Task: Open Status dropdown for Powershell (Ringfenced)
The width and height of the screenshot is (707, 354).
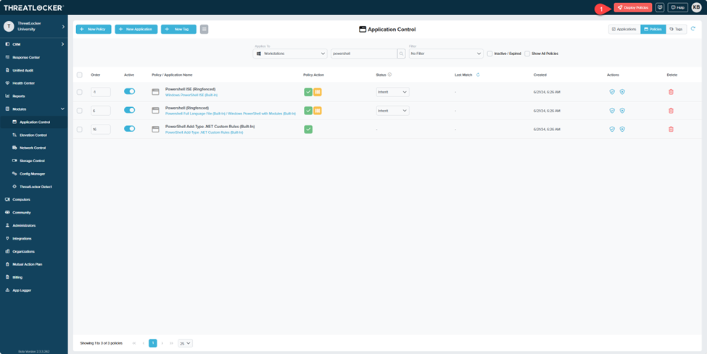Action: tap(393, 110)
